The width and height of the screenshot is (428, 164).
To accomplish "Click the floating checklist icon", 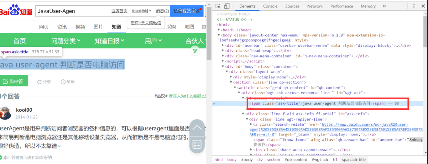I will [197, 145].
